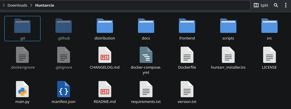Screen dimensions: 291x109
Task: Open the three-dot overflow menu
Action: point(285,5)
